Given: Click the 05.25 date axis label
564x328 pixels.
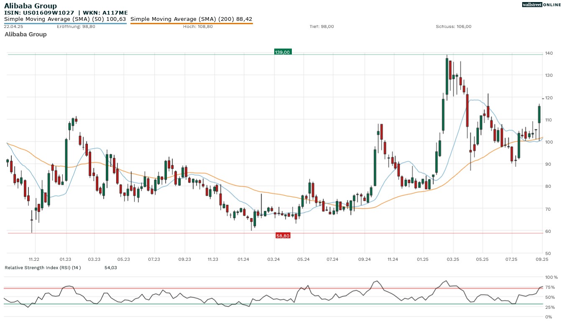Looking at the screenshot, I should (x=482, y=260).
